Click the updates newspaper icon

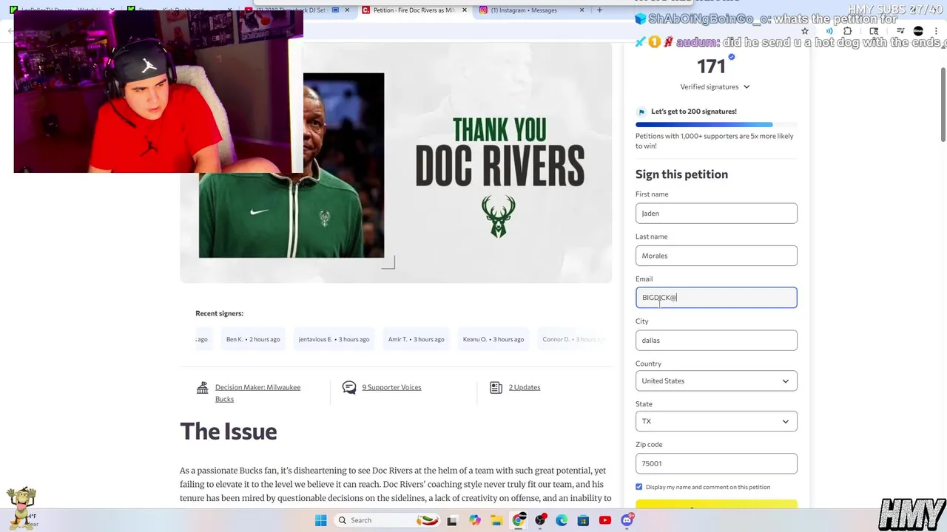pos(496,388)
